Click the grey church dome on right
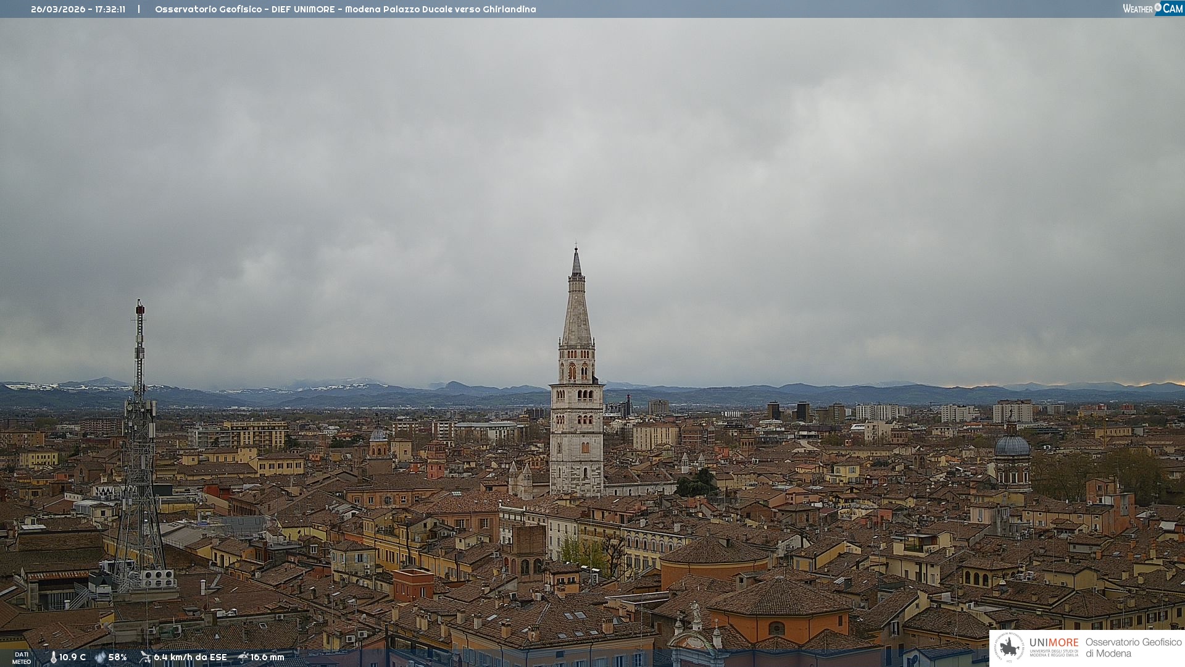Screen dimensions: 1185x667 (1012, 446)
